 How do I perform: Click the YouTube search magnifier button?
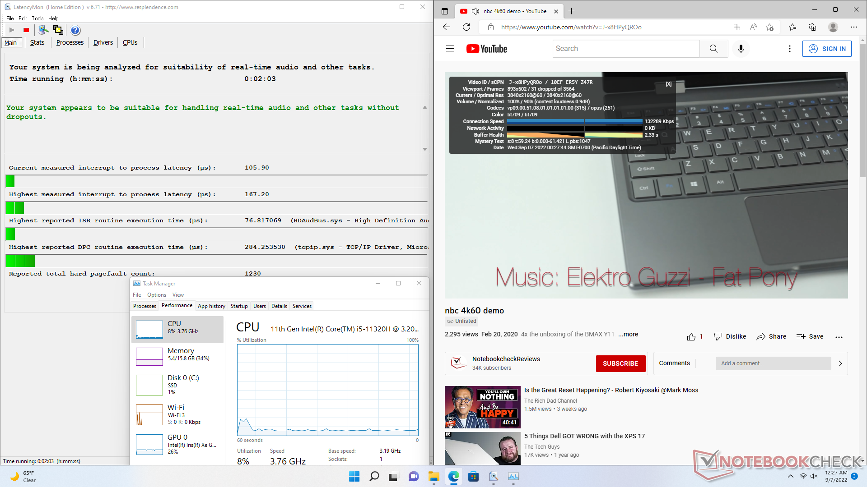(x=713, y=49)
